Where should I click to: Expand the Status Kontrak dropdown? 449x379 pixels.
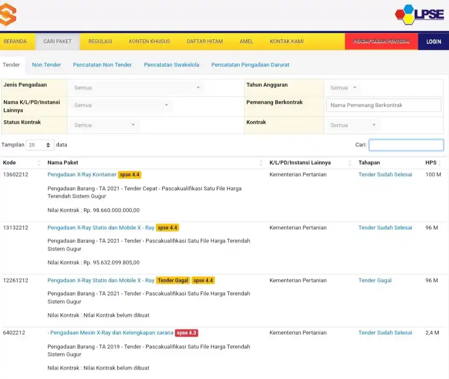[104, 125]
